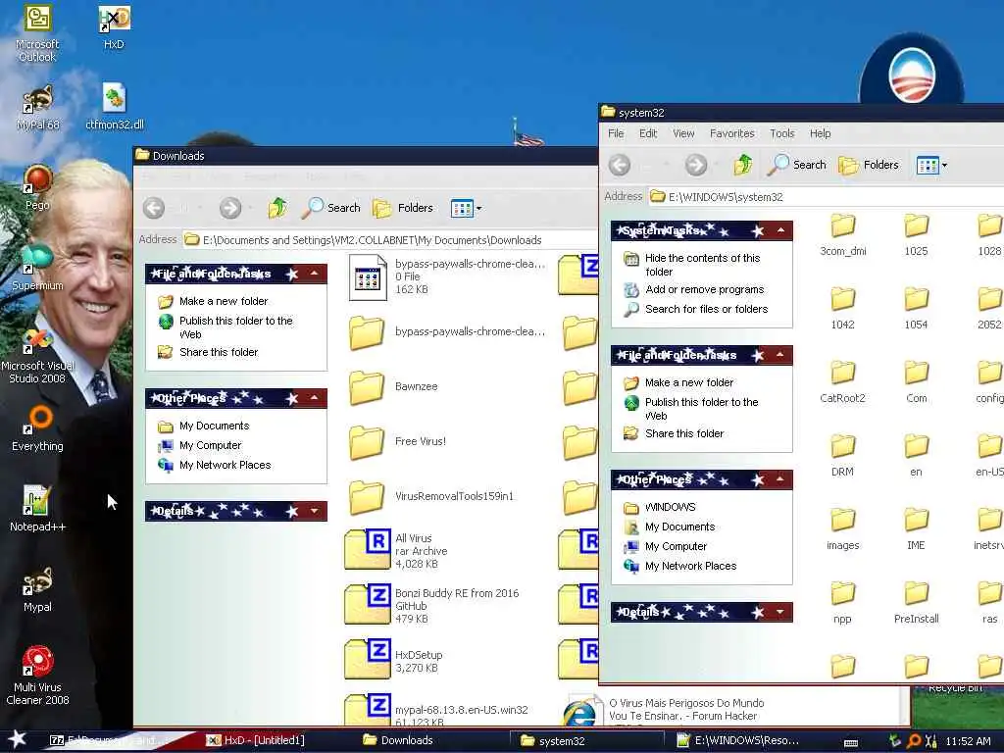Screen dimensions: 1004x753
Task: Click Make a new folder in Downloads
Action: (213, 301)
